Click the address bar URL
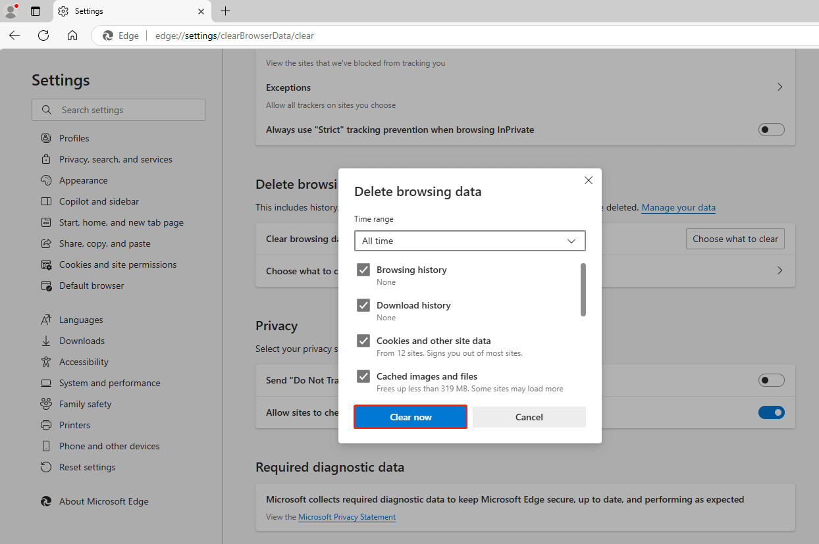 (234, 36)
